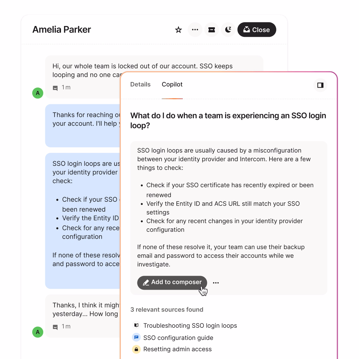Click the green avatar beside last message
The image size is (359, 359).
(38, 332)
